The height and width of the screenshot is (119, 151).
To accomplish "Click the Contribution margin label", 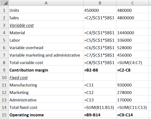I will [x=29, y=70].
